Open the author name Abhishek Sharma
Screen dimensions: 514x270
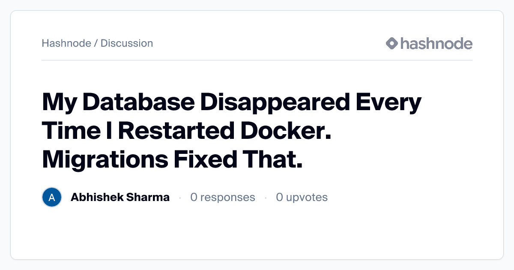[x=120, y=198]
